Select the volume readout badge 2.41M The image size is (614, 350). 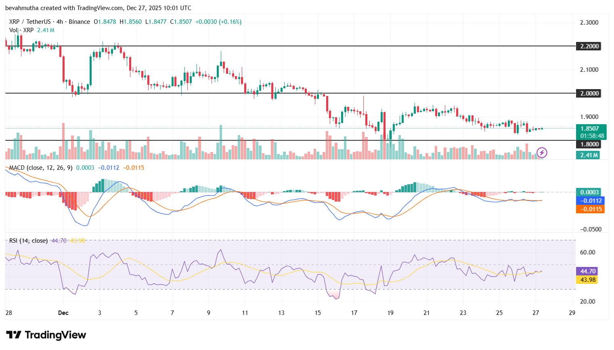[x=589, y=155]
